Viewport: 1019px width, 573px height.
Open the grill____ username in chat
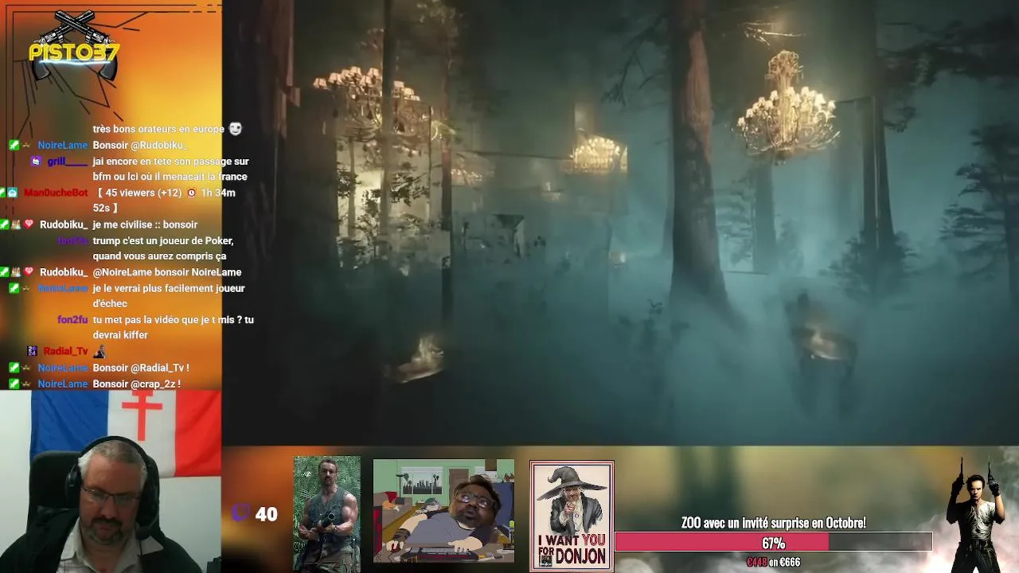[67, 162]
